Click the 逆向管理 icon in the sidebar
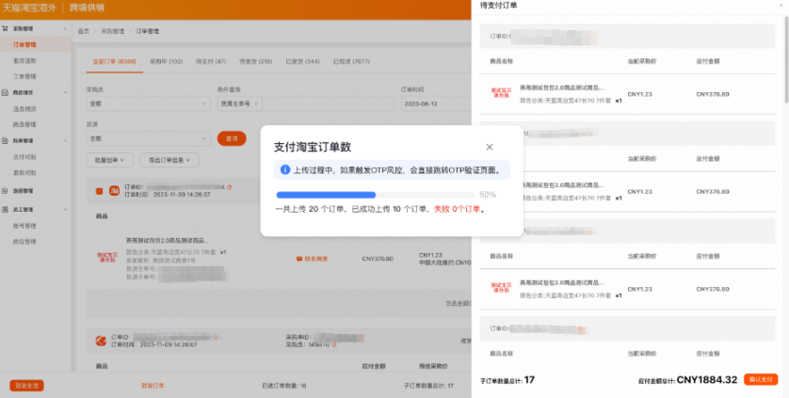The width and height of the screenshot is (789, 398). coord(5,191)
